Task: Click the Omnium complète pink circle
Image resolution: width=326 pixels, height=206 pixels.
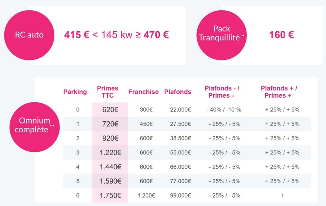Action: point(34,127)
